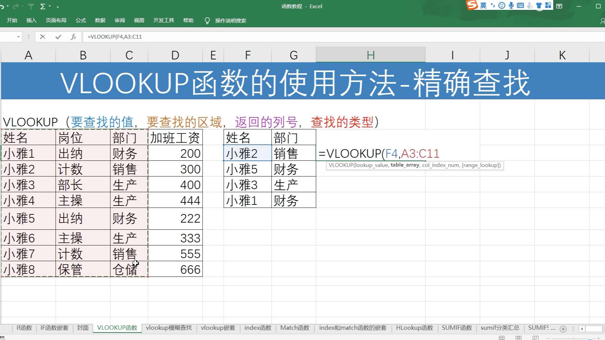Switch to Page Break Preview icon

[535, 338]
